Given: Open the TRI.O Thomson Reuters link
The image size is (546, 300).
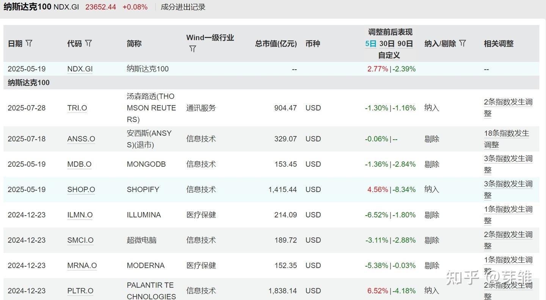Looking at the screenshot, I should (77, 108).
